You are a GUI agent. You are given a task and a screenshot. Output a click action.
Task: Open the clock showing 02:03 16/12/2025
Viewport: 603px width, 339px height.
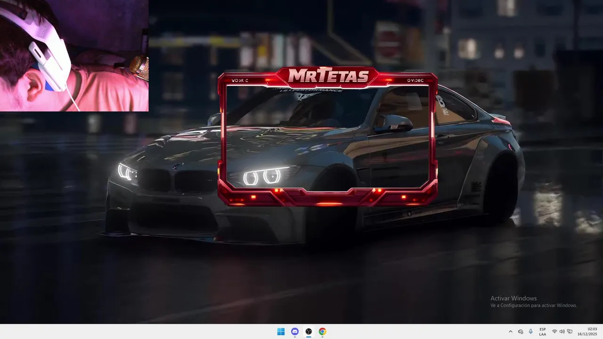(588, 331)
